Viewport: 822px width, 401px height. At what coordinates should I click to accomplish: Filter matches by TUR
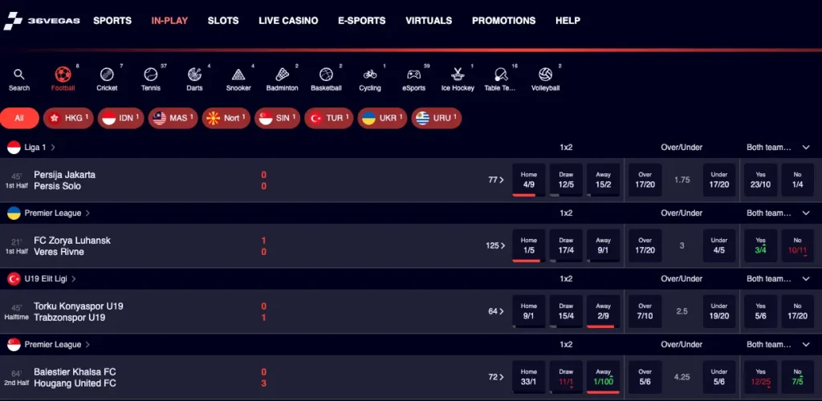pos(328,119)
